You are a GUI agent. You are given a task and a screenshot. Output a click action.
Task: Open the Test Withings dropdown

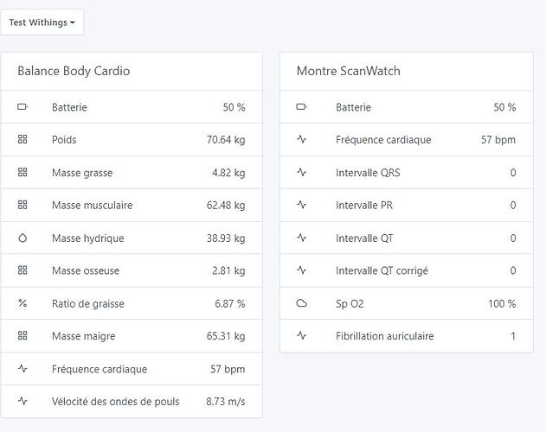[42, 22]
